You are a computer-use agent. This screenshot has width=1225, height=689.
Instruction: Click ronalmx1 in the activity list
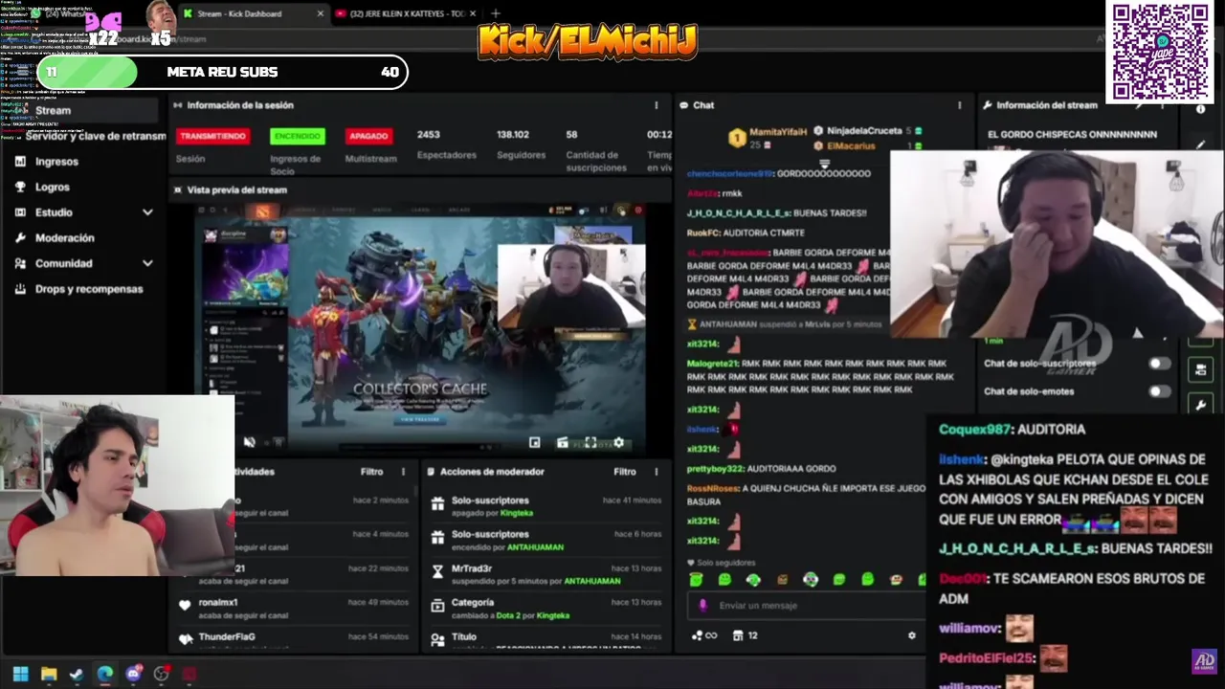click(218, 602)
